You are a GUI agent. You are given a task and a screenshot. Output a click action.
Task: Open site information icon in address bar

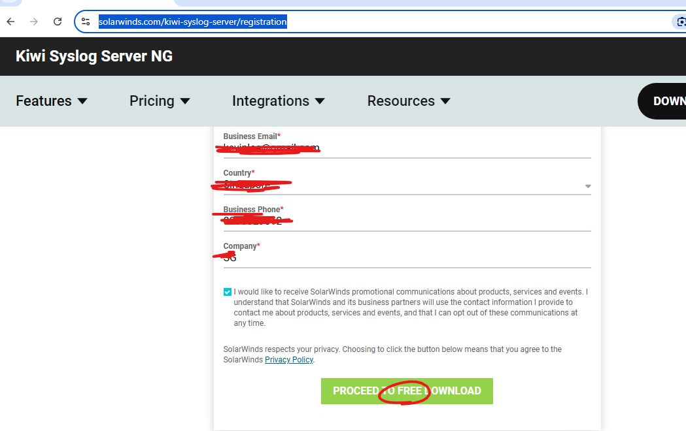86,22
